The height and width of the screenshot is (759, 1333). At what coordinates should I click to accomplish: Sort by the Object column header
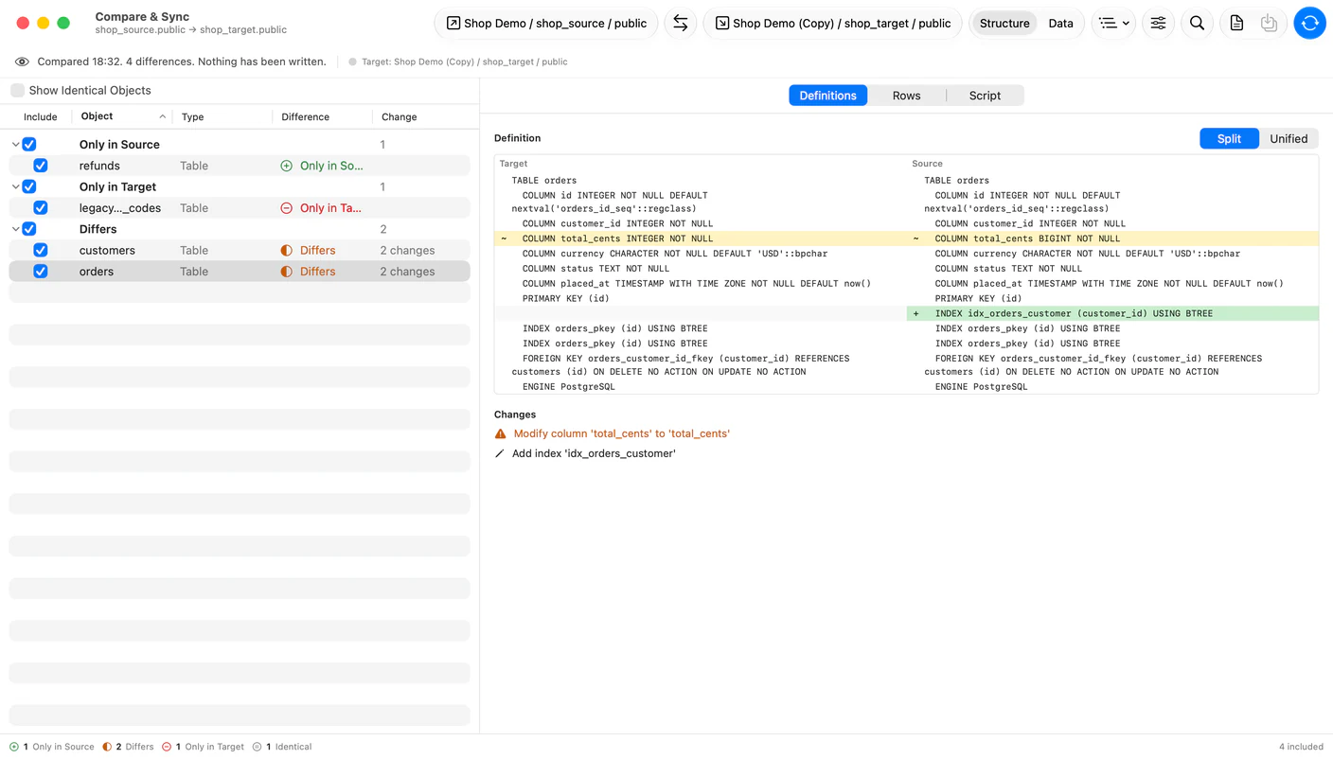pyautogui.click(x=123, y=116)
